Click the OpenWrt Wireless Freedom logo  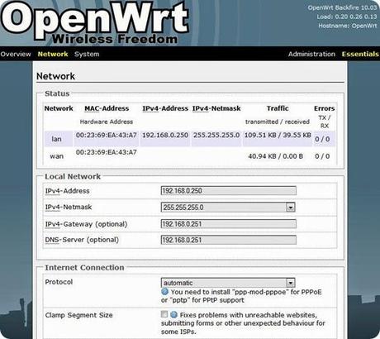(x=95, y=22)
